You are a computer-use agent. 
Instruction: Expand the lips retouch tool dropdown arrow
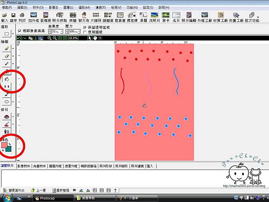coord(13,117)
